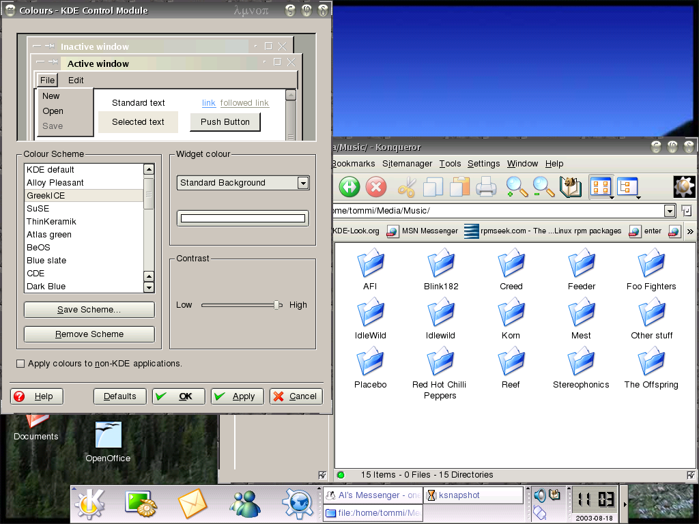
Task: Click the Find file icon in toolbar
Action: click(571, 187)
